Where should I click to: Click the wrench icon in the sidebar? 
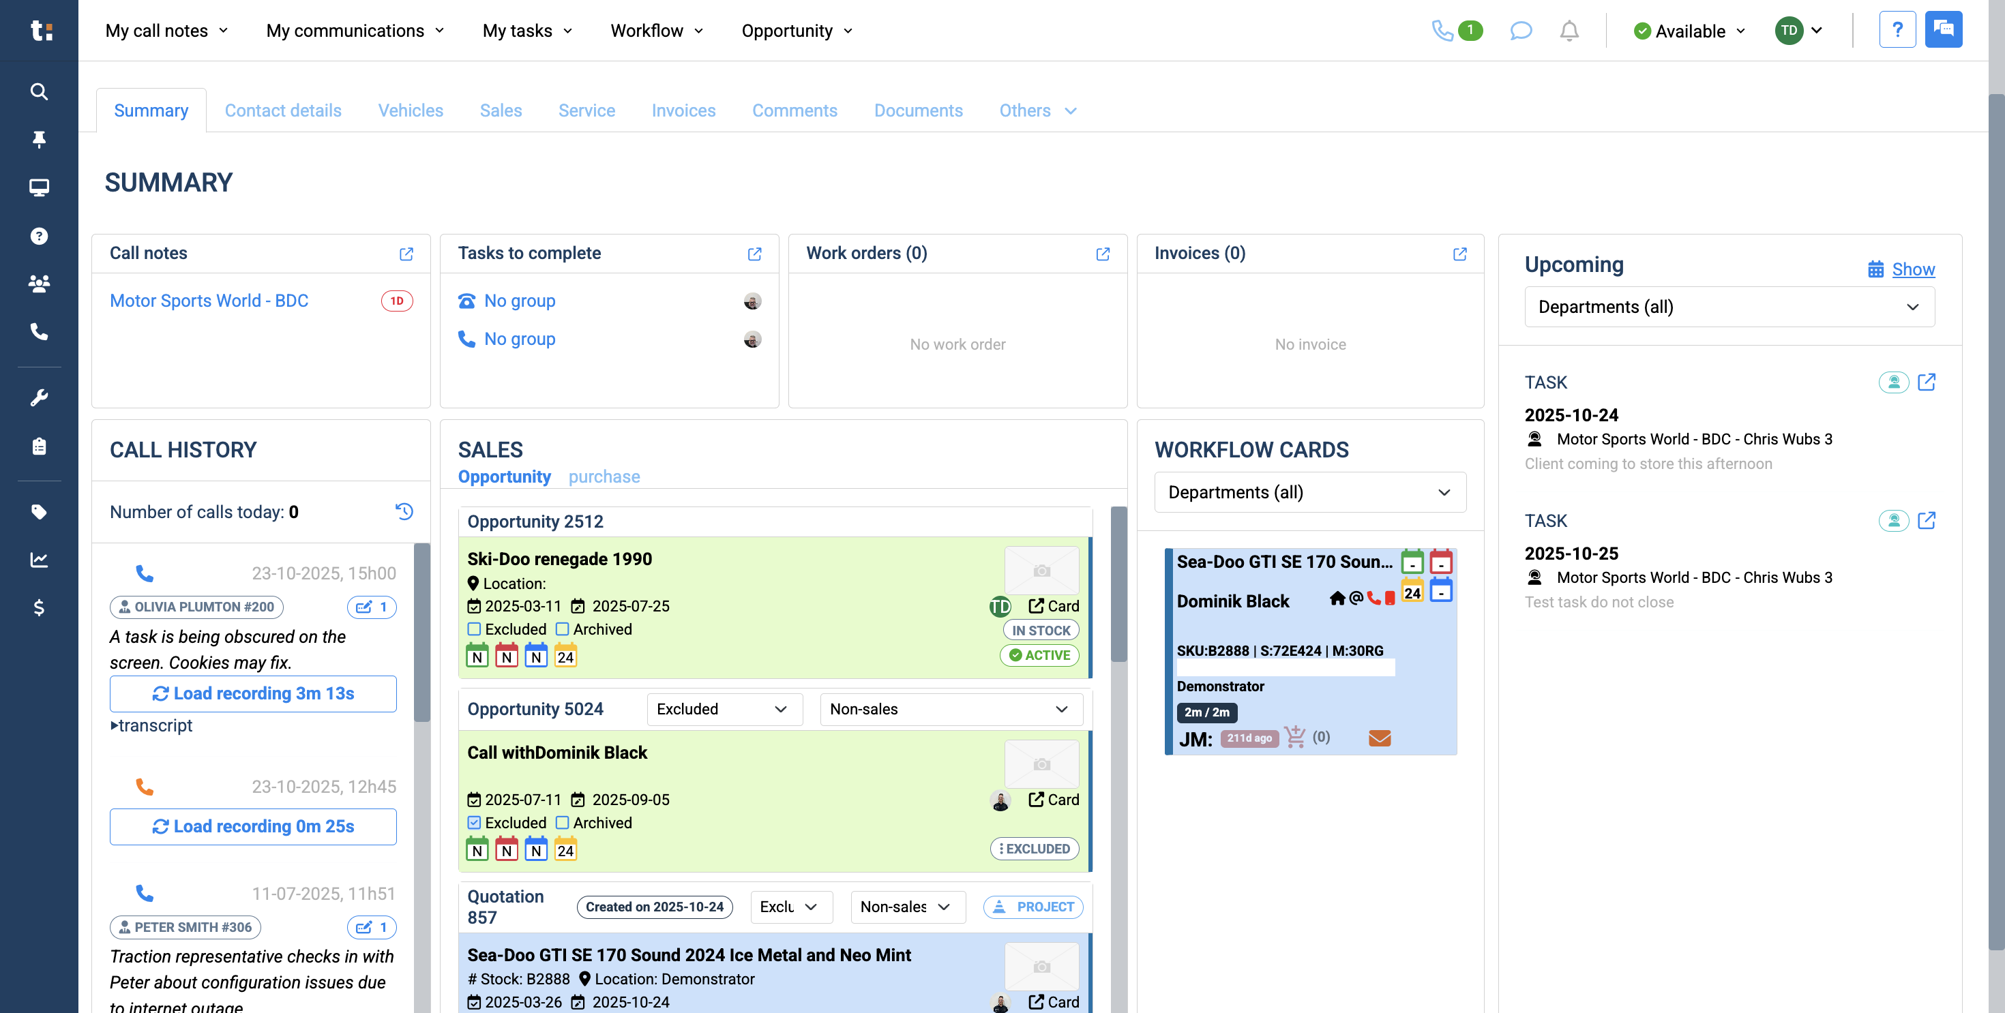click(39, 397)
